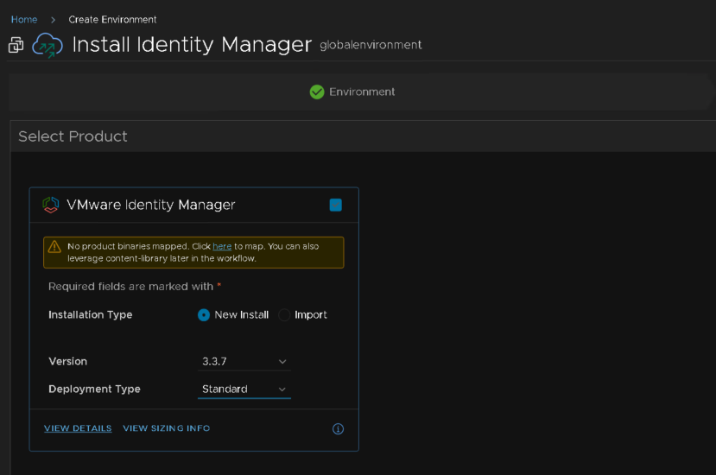Open the VIEW SIZING INFO link
The height and width of the screenshot is (475, 716).
click(167, 428)
